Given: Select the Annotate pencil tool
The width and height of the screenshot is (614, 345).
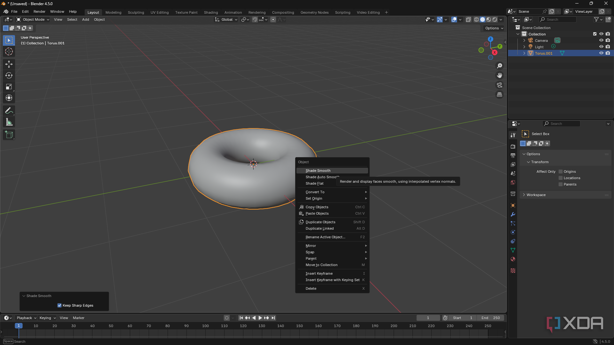Looking at the screenshot, I should (9, 111).
